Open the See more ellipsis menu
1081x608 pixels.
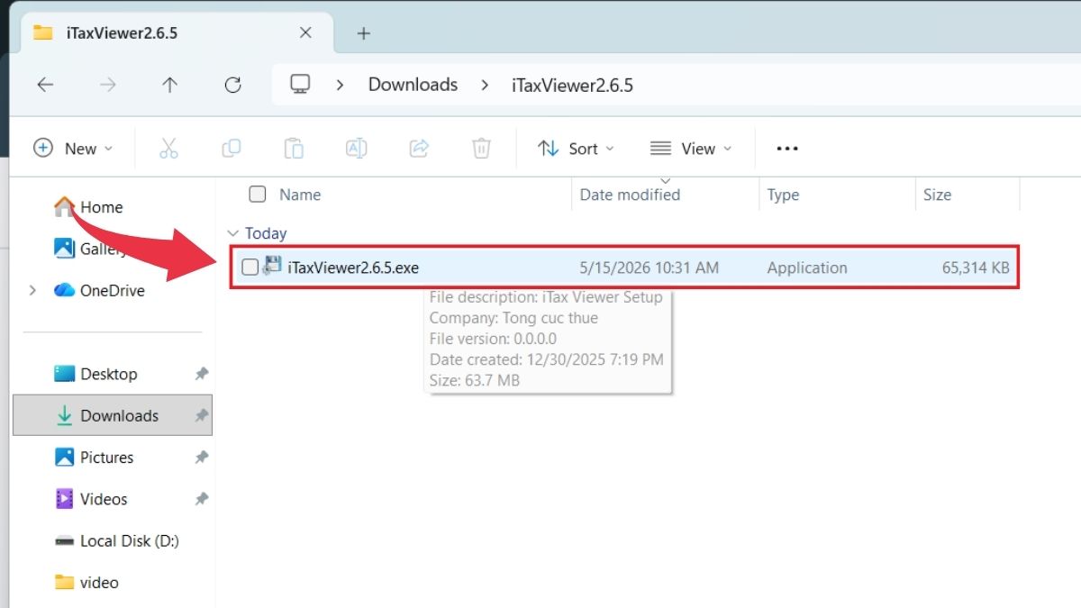coord(787,149)
